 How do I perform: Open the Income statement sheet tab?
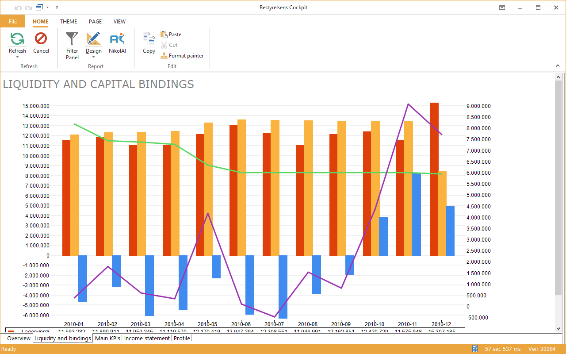pyautogui.click(x=147, y=338)
